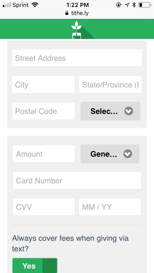Image resolution: width=154 pixels, height=273 pixels.
Task: Tap the rotation lock status icon
Action: click(119, 5)
